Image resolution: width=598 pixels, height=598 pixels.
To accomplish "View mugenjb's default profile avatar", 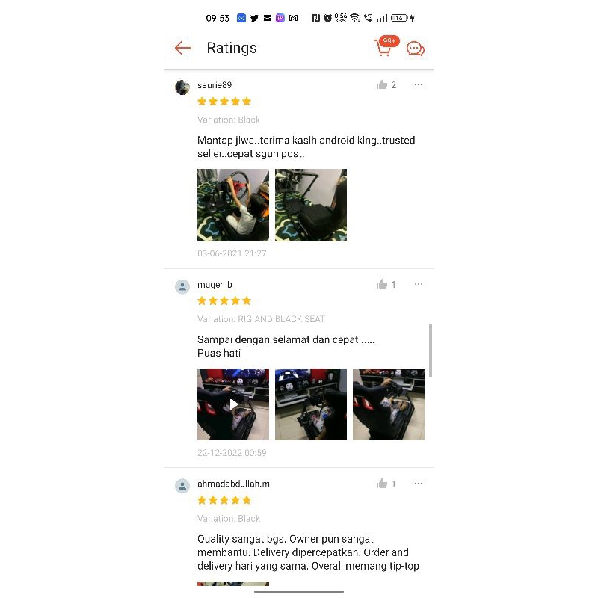I will coord(182,287).
